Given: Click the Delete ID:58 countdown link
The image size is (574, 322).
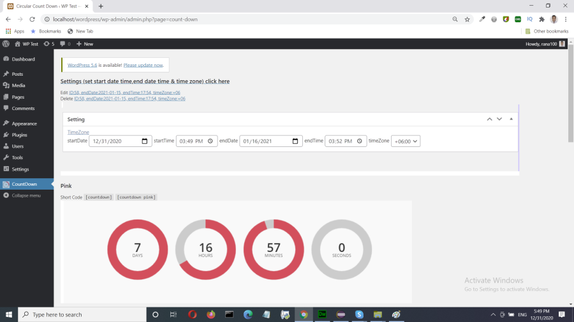Looking at the screenshot, I should [x=129, y=99].
